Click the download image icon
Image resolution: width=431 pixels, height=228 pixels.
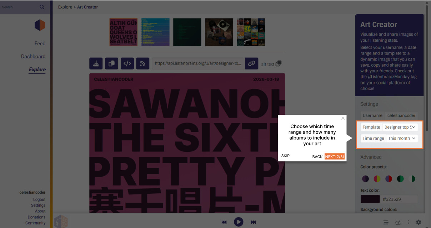click(96, 63)
